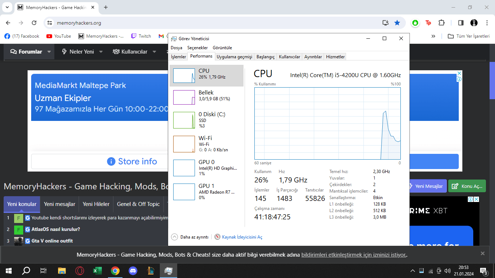The height and width of the screenshot is (278, 495).
Task: Click the red Tp extension icon
Action: 428,23
